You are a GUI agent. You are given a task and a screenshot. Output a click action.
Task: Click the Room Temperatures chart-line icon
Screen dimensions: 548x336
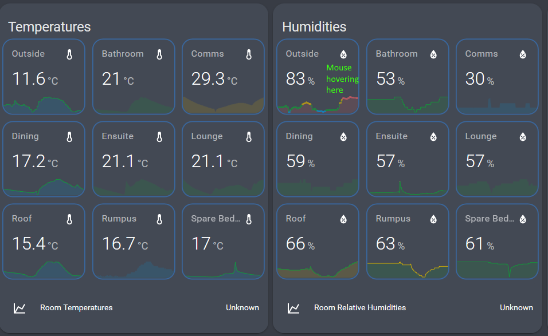(19, 308)
